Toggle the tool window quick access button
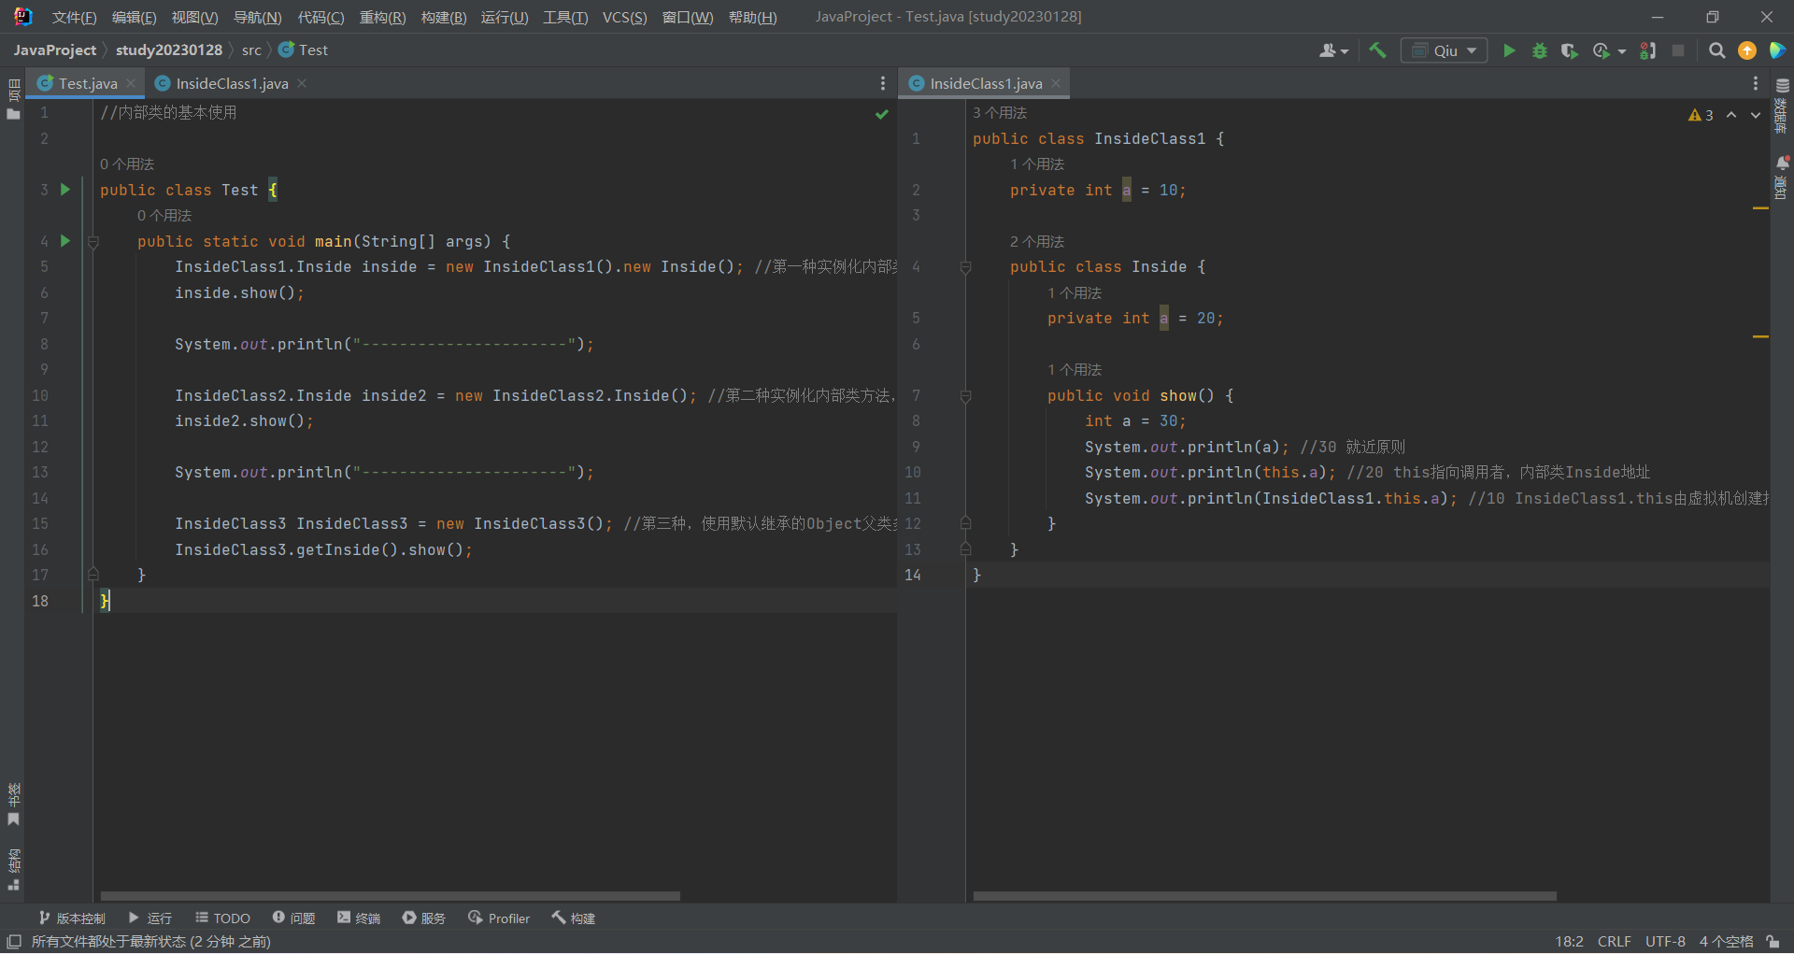This screenshot has width=1794, height=954. coord(14,941)
